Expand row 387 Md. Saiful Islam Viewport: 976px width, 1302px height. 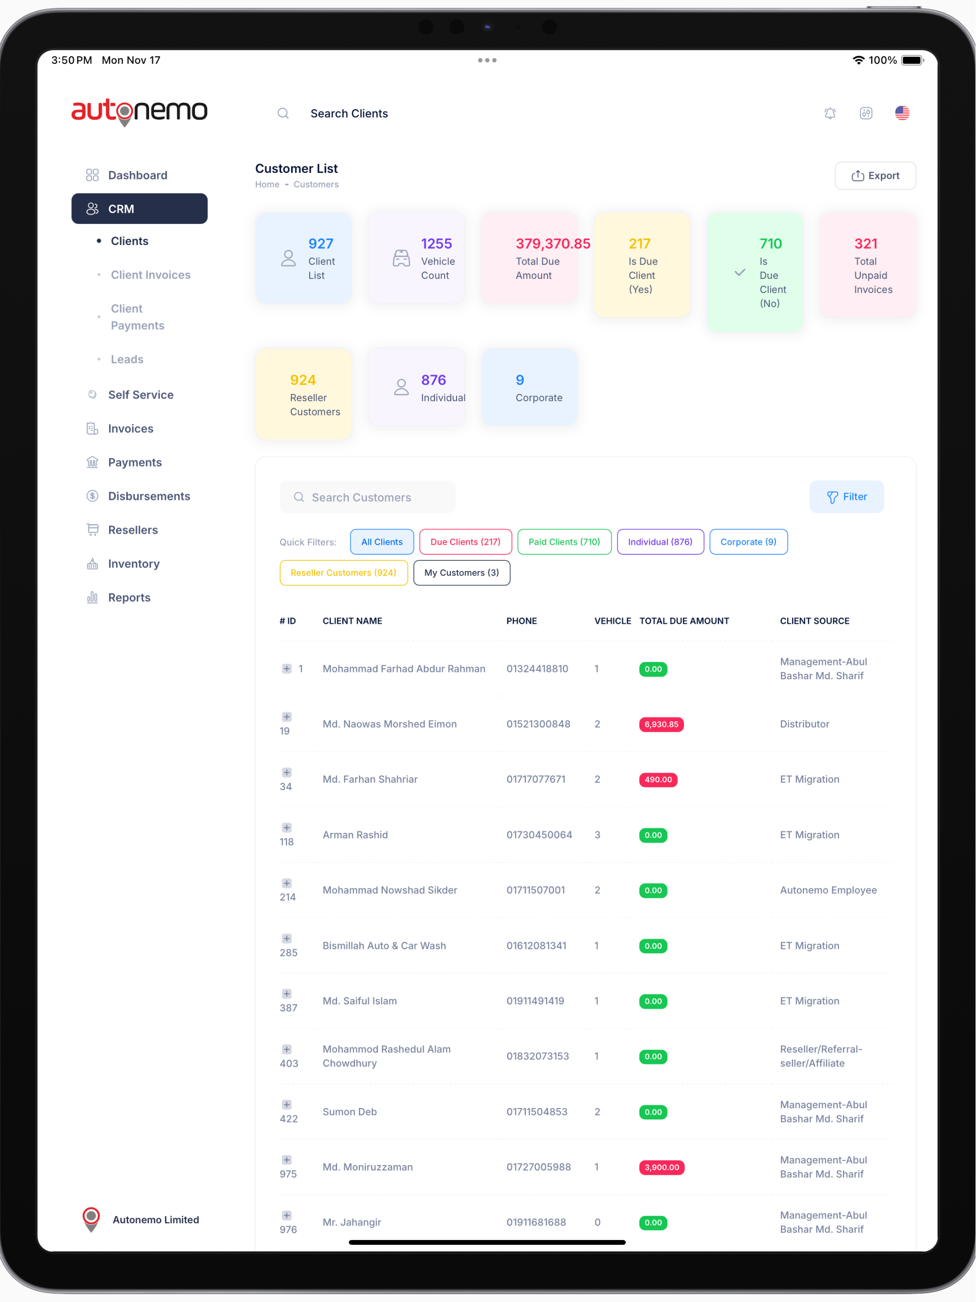(287, 994)
